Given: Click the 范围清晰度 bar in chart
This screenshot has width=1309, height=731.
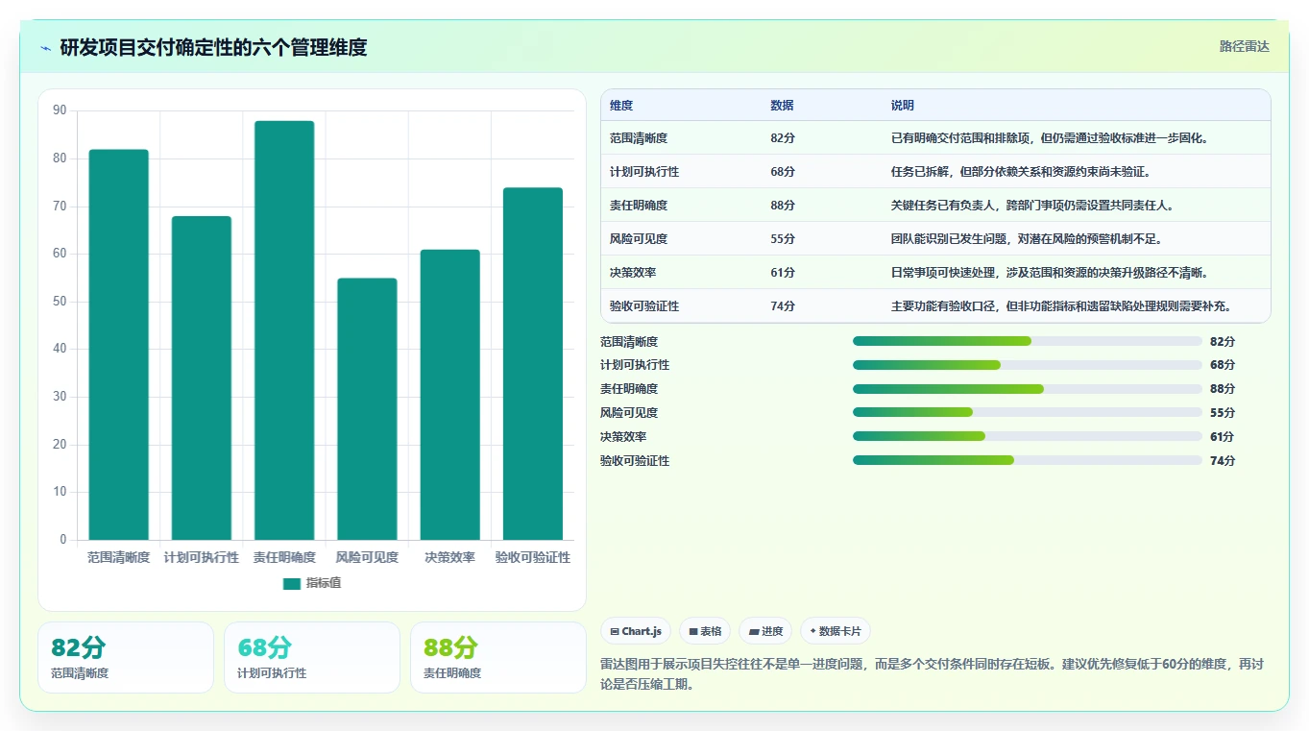Looking at the screenshot, I should tap(119, 345).
